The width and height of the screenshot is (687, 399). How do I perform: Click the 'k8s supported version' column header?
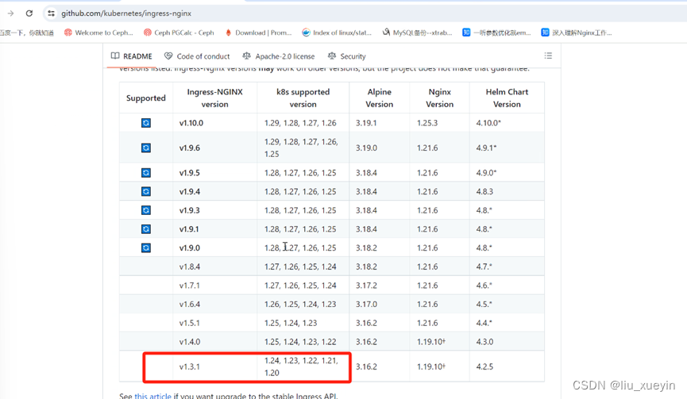coord(303,98)
